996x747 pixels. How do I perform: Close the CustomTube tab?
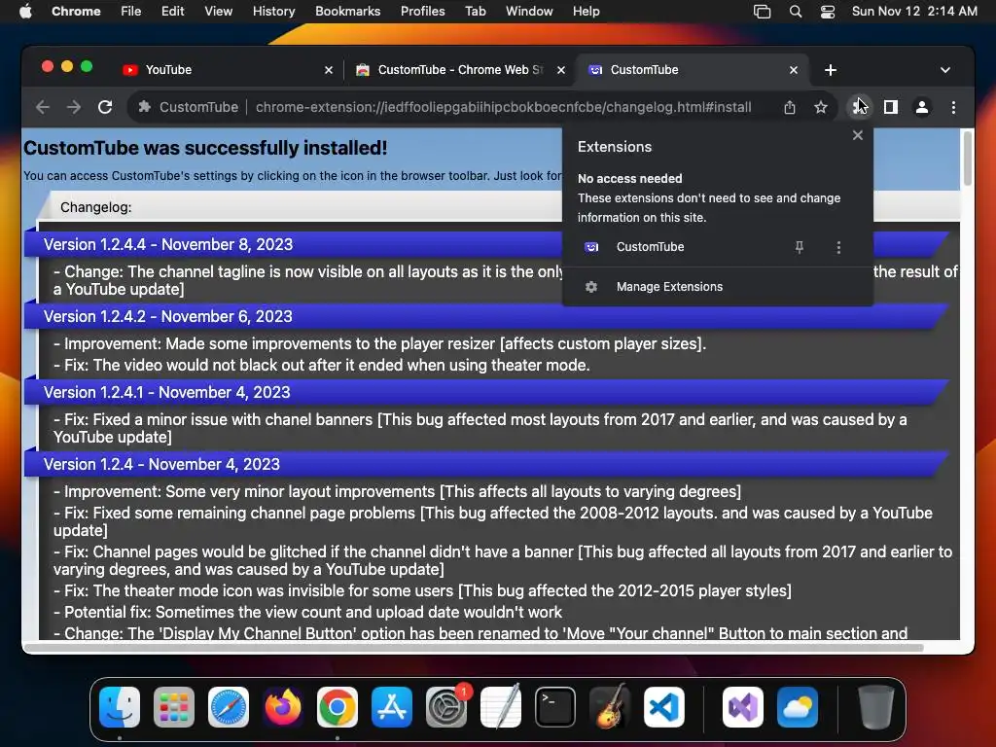pyautogui.click(x=794, y=70)
